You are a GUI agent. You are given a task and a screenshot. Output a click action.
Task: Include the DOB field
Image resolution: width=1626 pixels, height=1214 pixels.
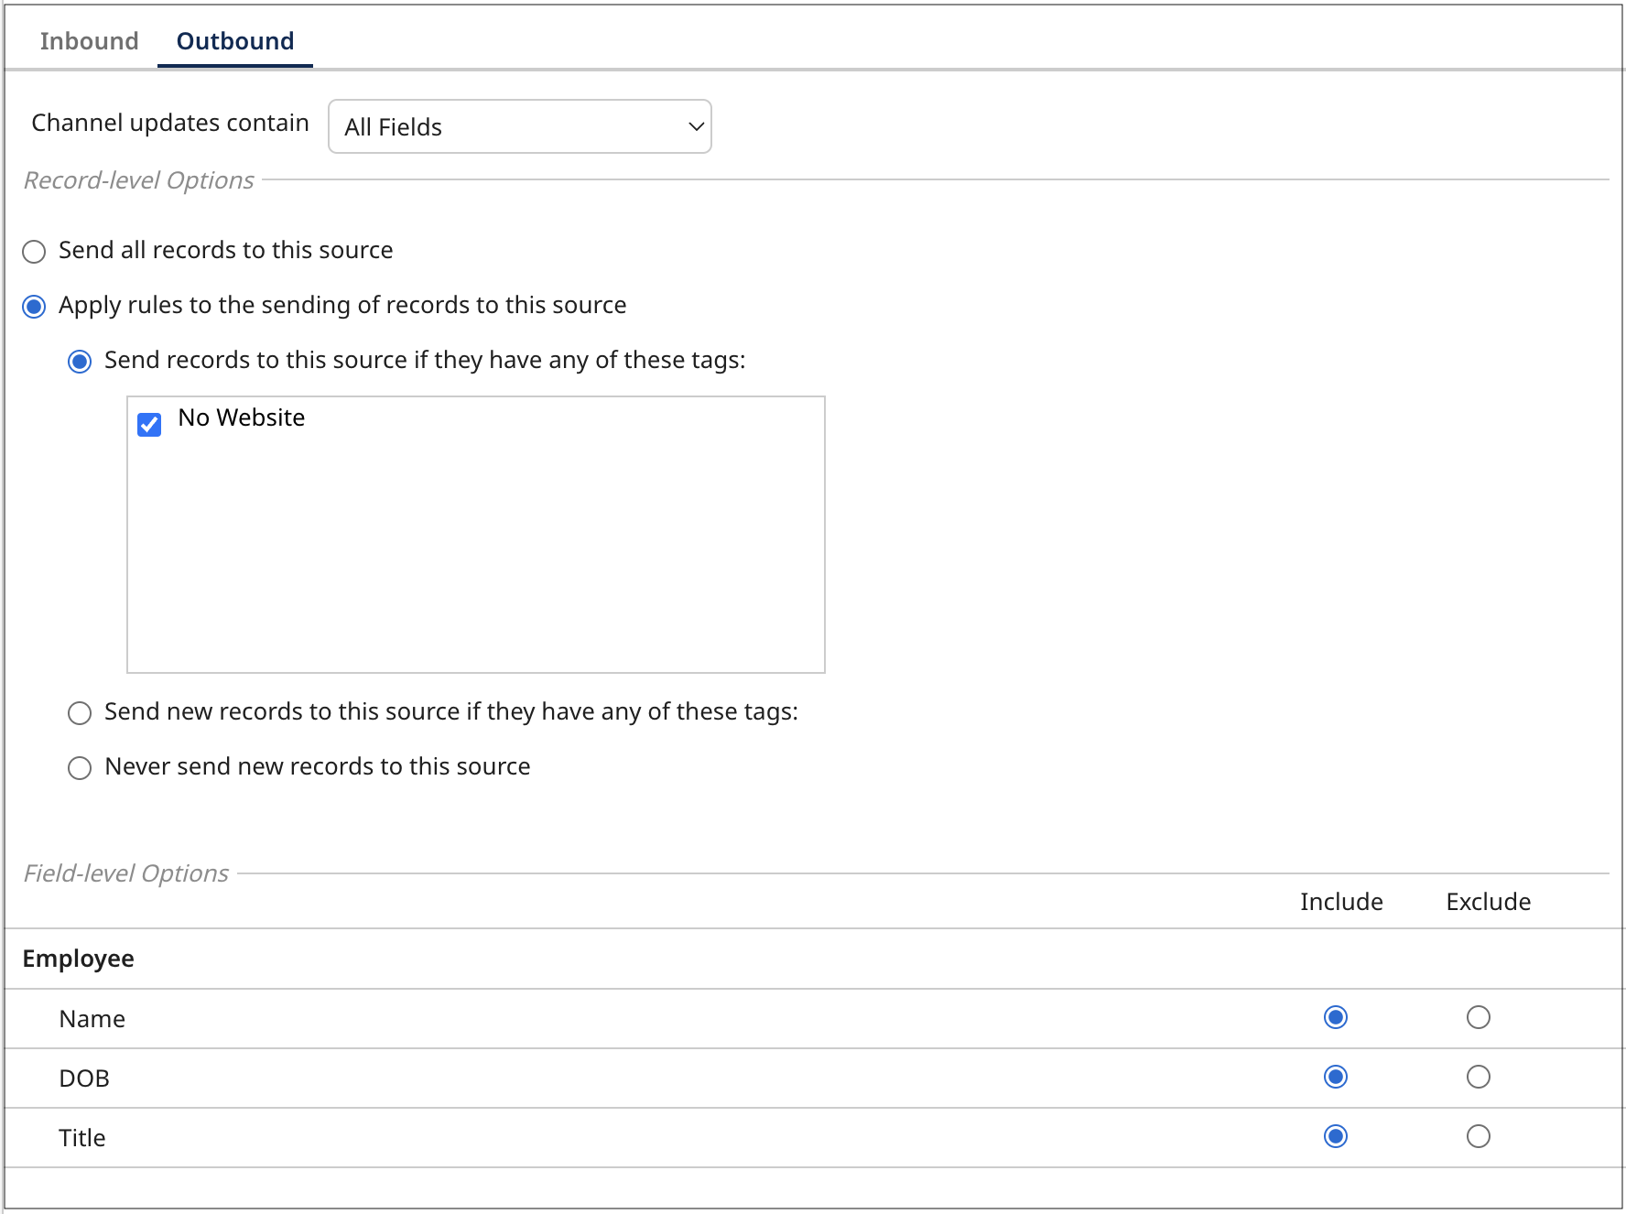pos(1336,1077)
